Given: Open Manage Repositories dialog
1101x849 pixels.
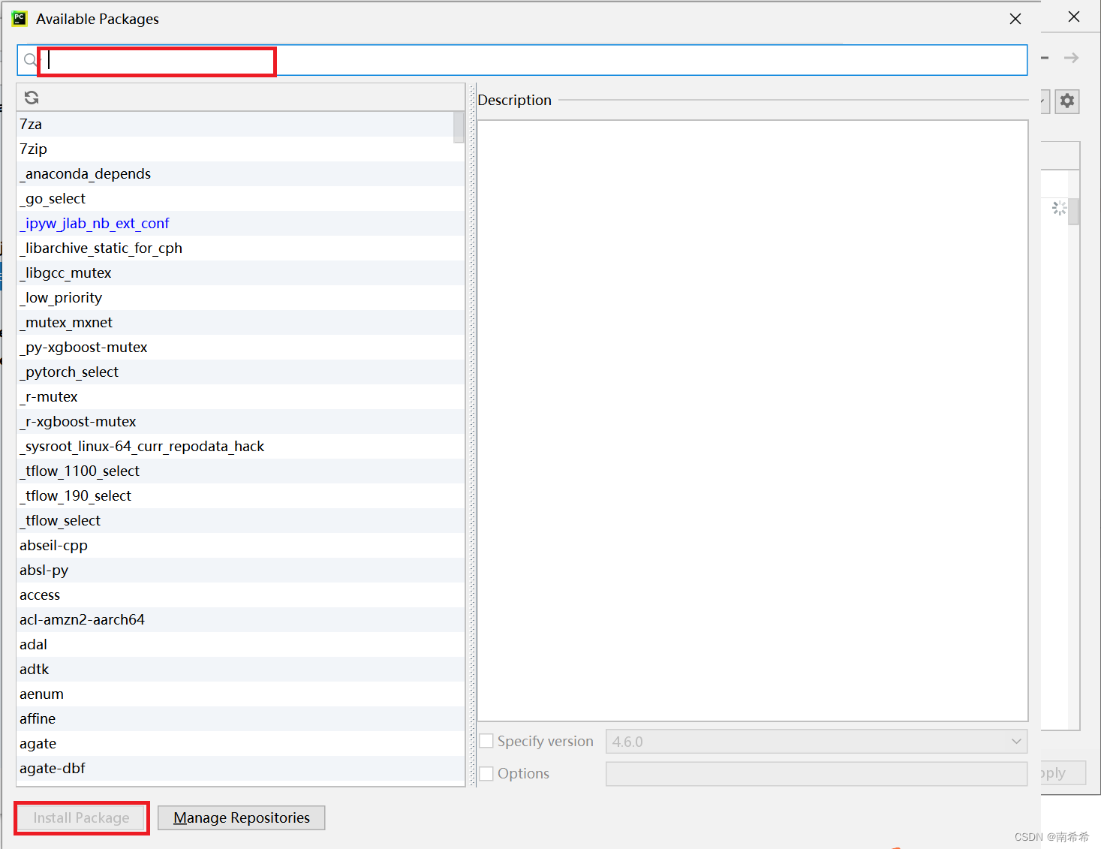Looking at the screenshot, I should coord(241,817).
